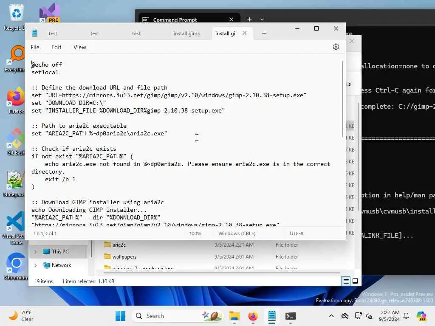Close the Command Prompt tab
Viewport: 435px width, 326px height.
click(231, 20)
